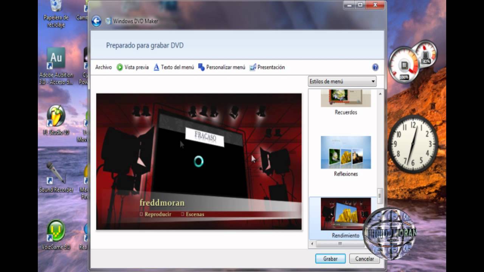Click the Recuerdos style label

point(346,112)
